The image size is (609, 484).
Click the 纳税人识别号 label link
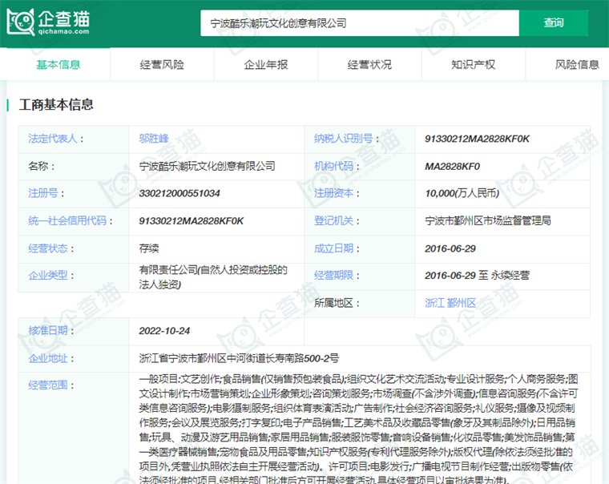tap(343, 139)
